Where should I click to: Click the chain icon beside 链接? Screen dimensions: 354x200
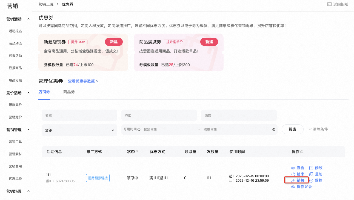(293, 181)
